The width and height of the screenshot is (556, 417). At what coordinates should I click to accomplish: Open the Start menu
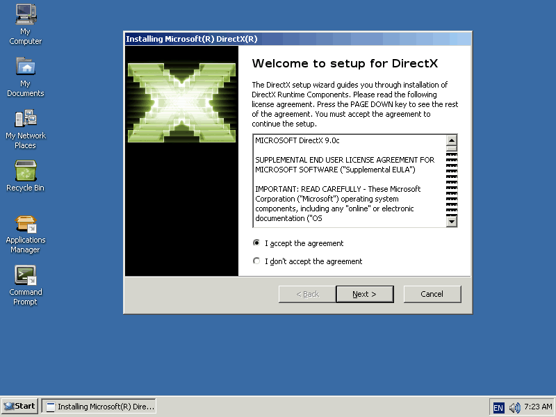coord(20,407)
